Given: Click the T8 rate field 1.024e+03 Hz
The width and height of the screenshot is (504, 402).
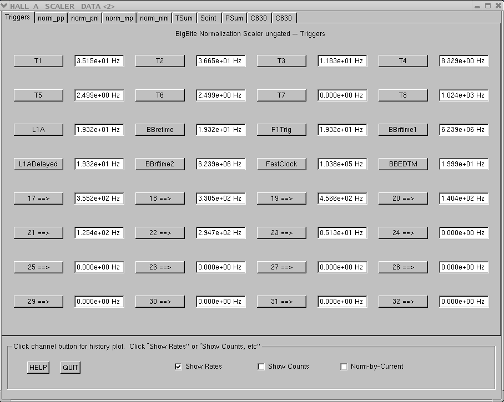Looking at the screenshot, I should [464, 95].
